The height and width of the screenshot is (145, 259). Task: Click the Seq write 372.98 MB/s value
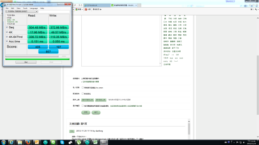(59, 27)
